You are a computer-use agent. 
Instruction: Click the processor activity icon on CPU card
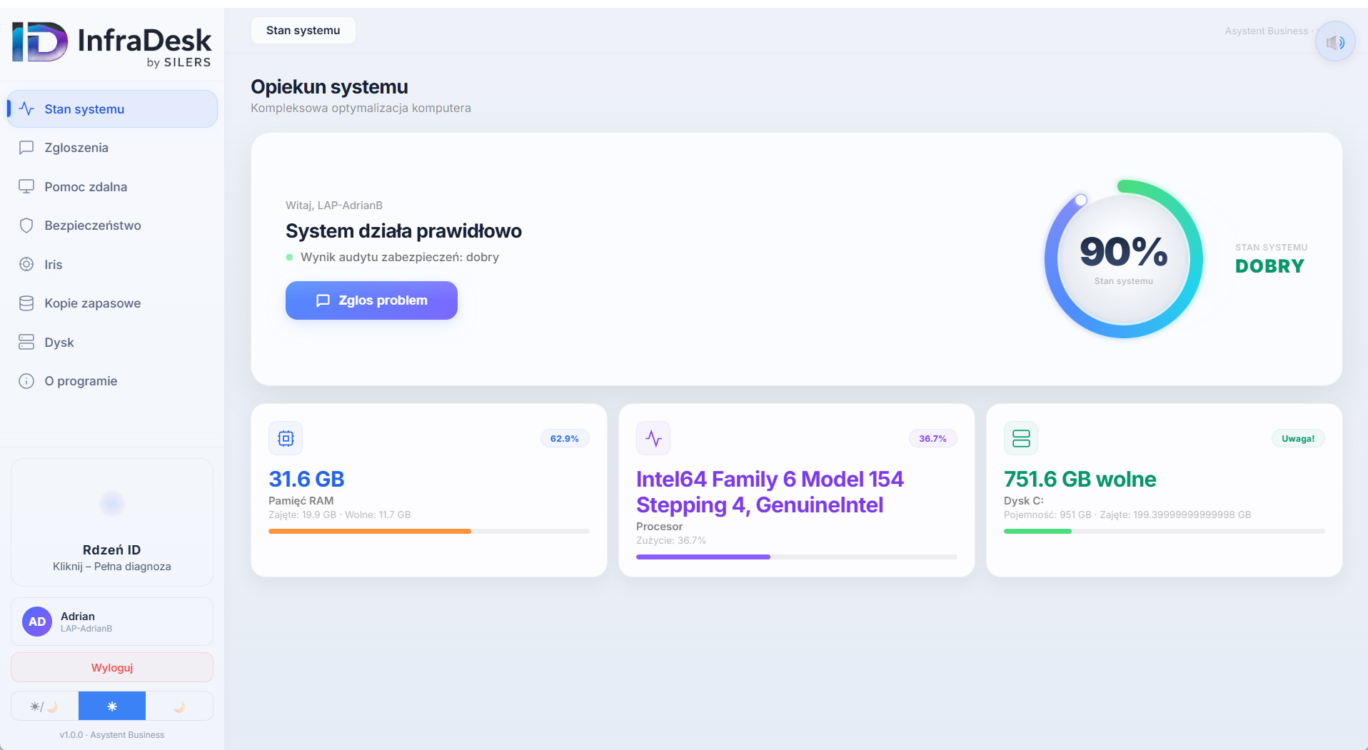point(653,438)
